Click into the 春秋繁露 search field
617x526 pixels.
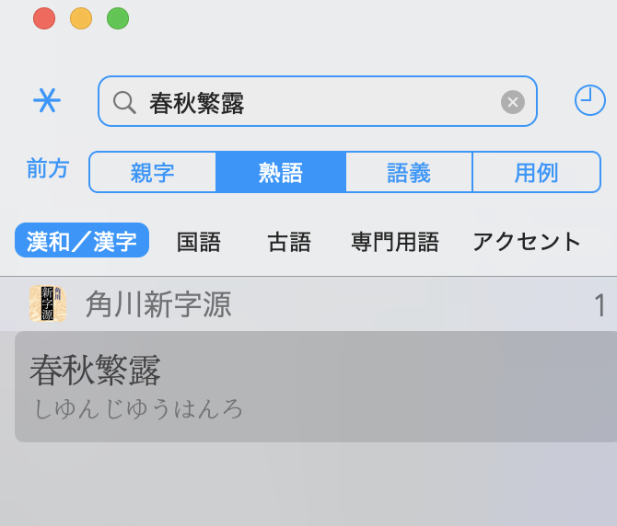click(317, 101)
